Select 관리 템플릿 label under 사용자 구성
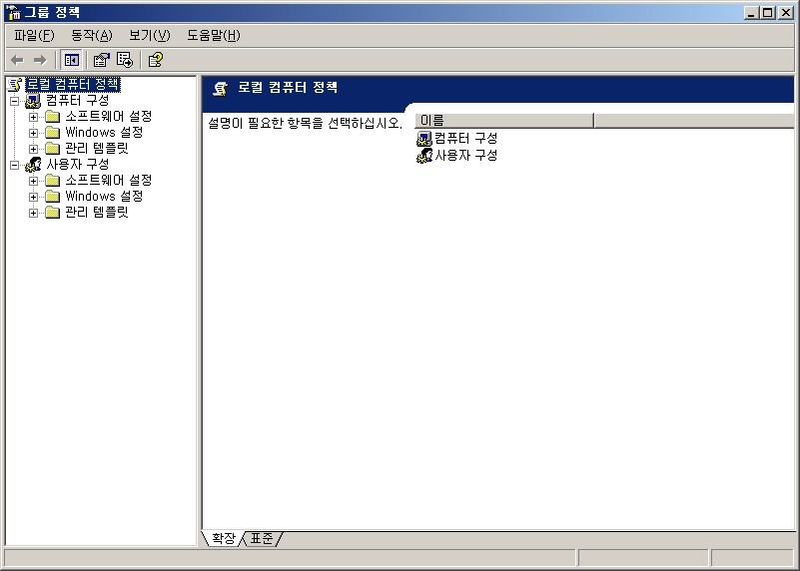The image size is (800, 571). tap(97, 213)
